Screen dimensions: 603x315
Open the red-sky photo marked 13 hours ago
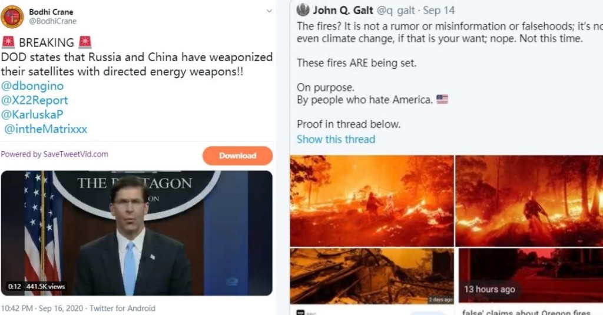(x=531, y=275)
